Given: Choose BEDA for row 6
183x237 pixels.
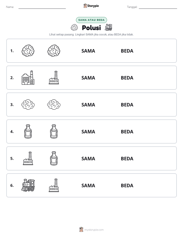Looking at the screenshot, I should pos(127,185).
